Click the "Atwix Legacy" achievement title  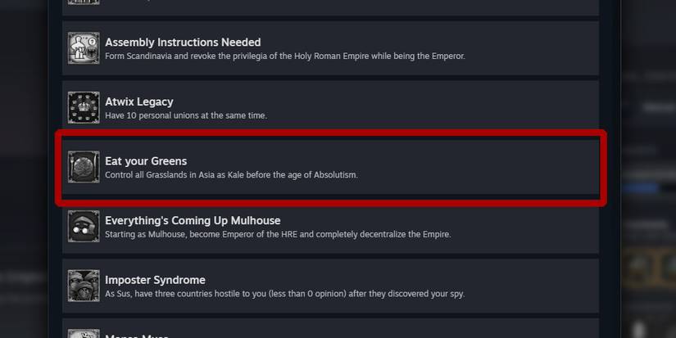(x=138, y=101)
